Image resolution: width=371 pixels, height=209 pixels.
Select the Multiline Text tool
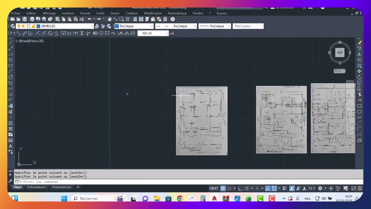[10, 146]
